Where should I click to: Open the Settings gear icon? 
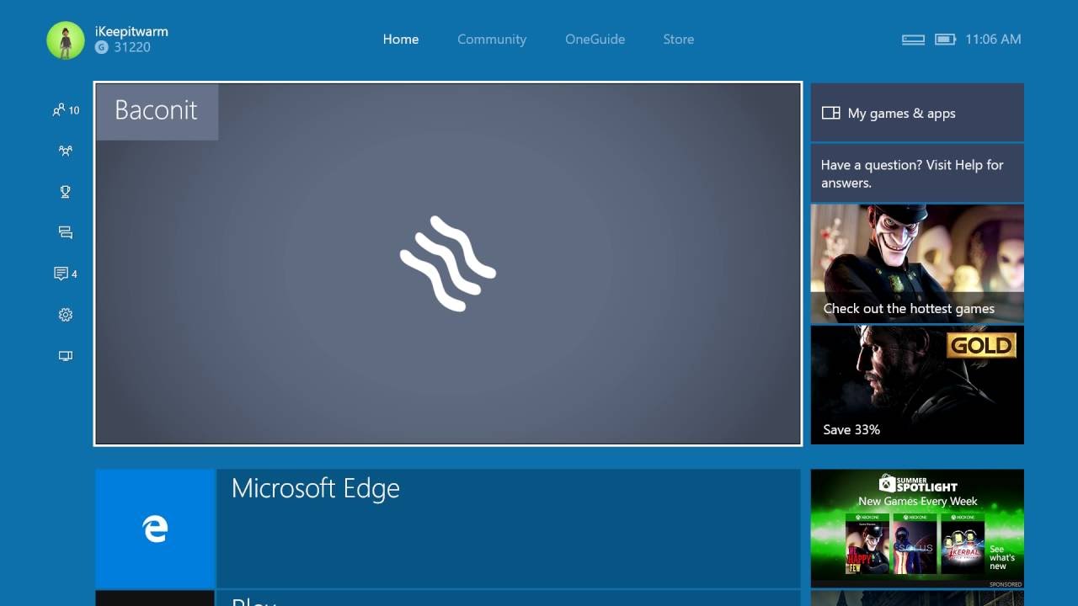[66, 315]
